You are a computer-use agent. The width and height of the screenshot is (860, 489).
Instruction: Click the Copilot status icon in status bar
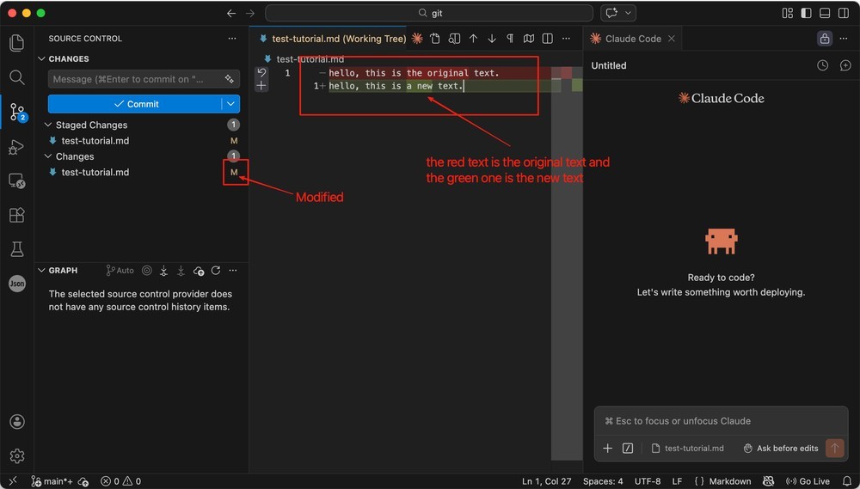pos(768,481)
